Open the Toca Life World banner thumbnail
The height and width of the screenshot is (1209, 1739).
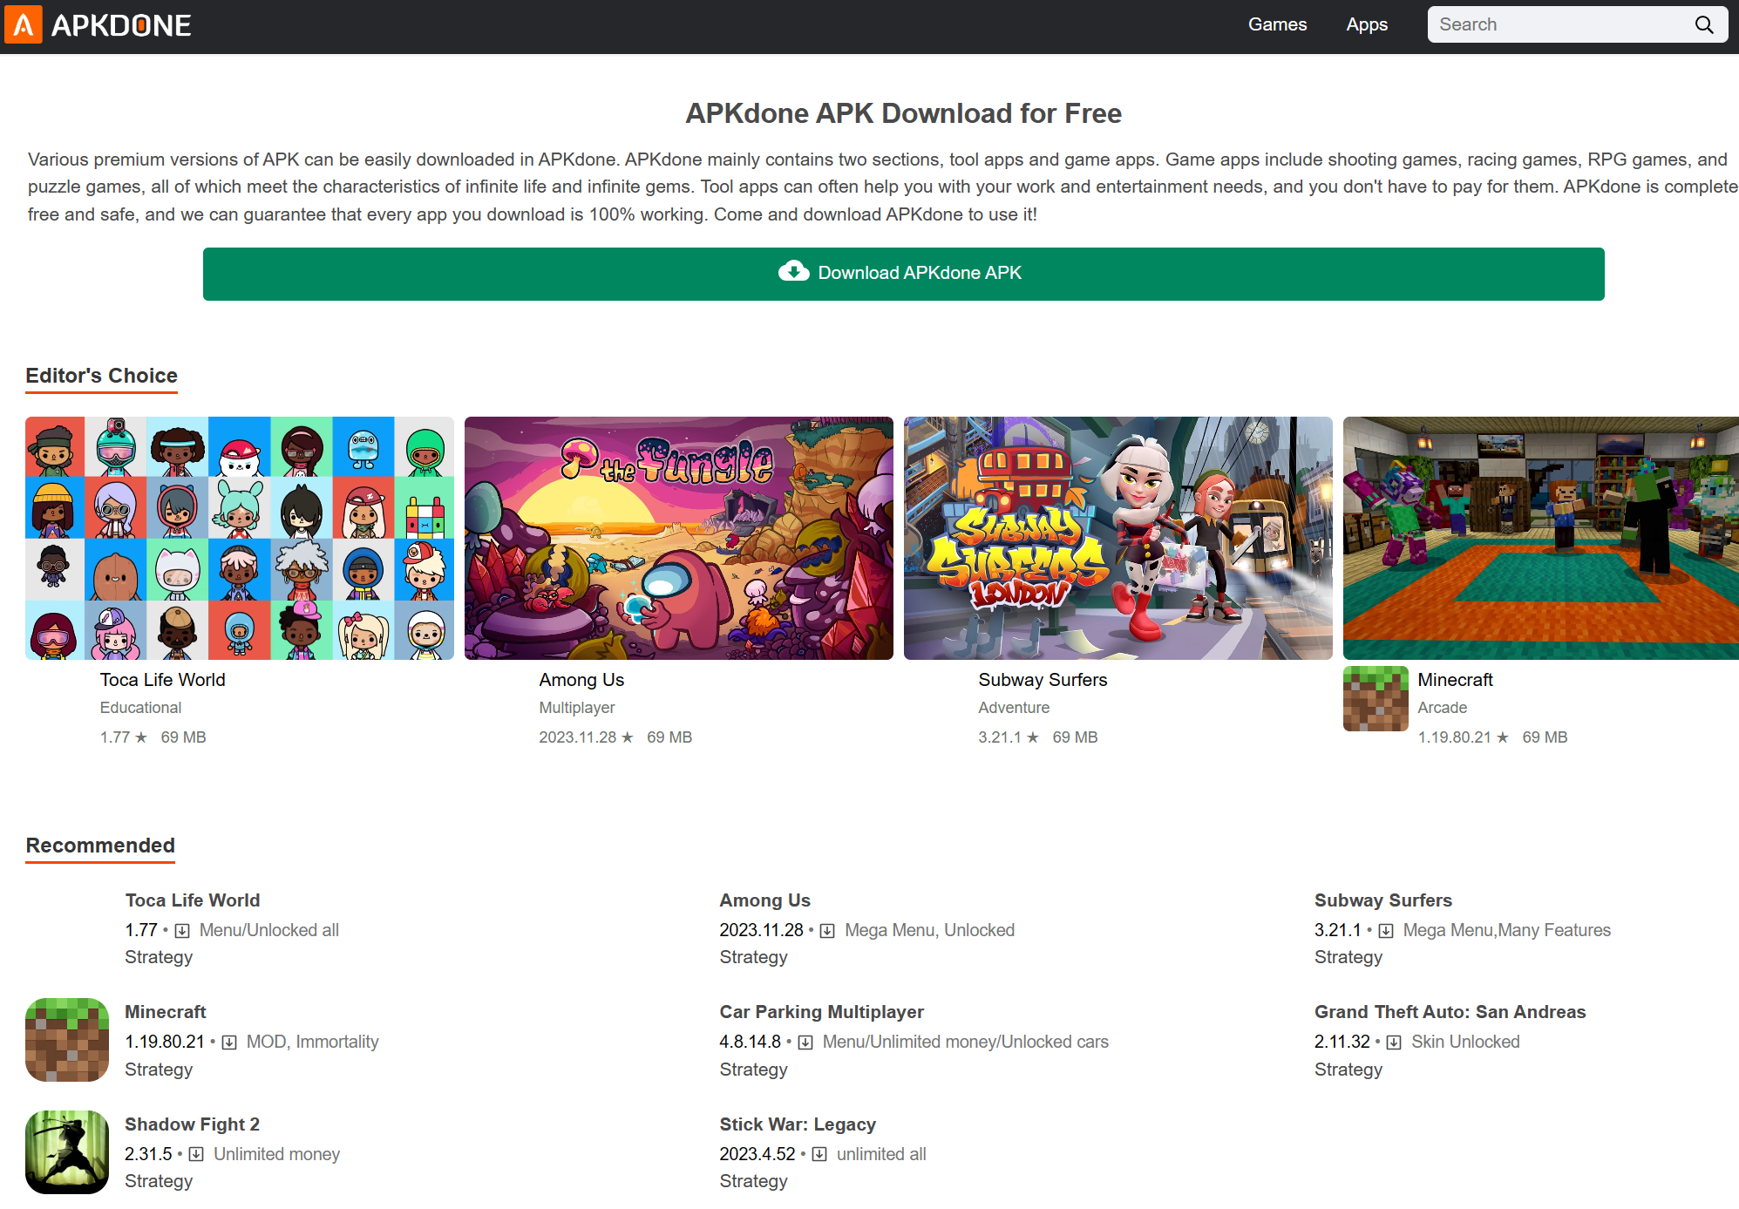(x=240, y=538)
